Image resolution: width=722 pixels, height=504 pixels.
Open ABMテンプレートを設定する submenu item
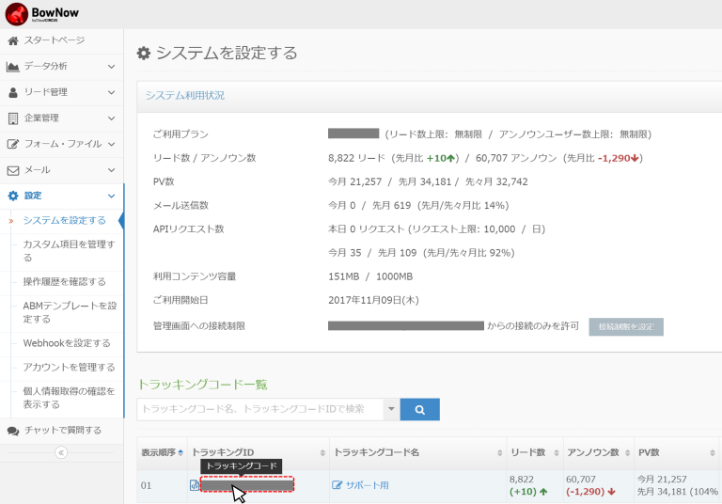pyautogui.click(x=70, y=312)
